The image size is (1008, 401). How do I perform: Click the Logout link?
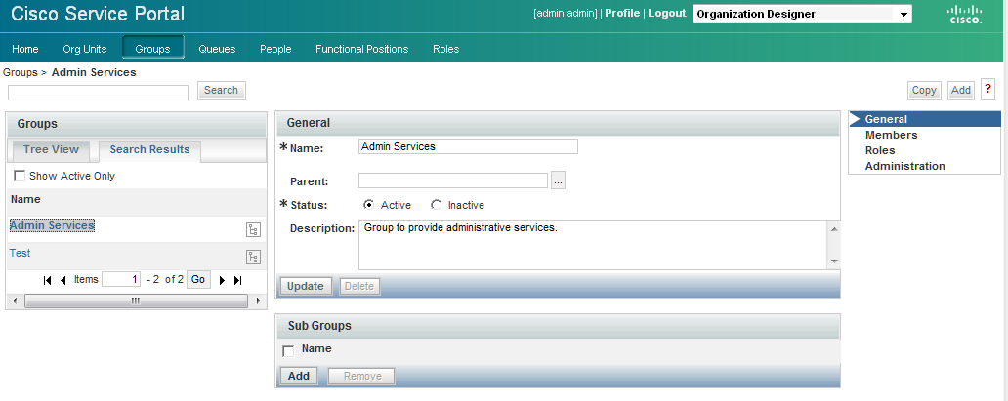tap(667, 13)
